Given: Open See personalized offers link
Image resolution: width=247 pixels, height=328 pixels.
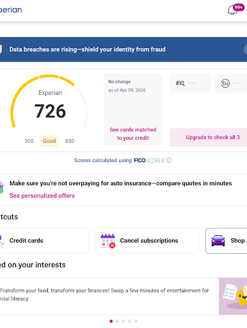Looking at the screenshot, I should click(42, 195).
